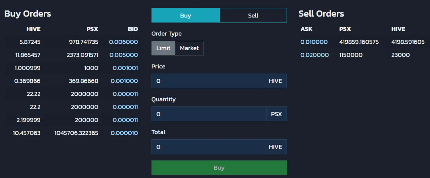
Task: Select bid price 0.001001
Action: (x=125, y=68)
